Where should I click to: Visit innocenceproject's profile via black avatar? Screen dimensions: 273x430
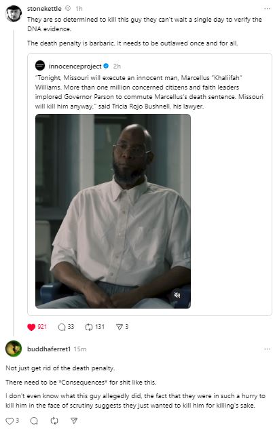[40, 66]
